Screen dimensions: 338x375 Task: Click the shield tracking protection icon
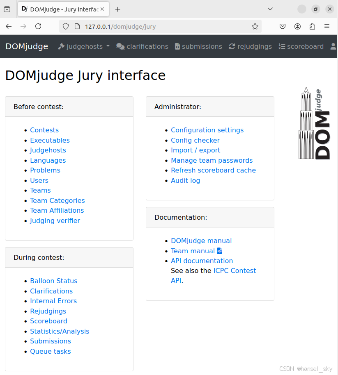pos(65,26)
